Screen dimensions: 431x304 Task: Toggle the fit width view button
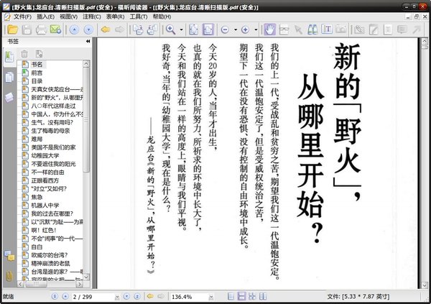point(208,29)
